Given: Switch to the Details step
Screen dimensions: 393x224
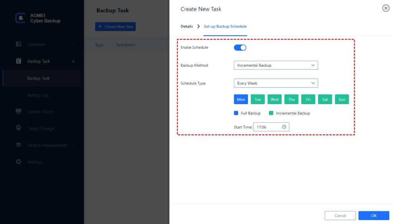Looking at the screenshot, I should pos(187,26).
